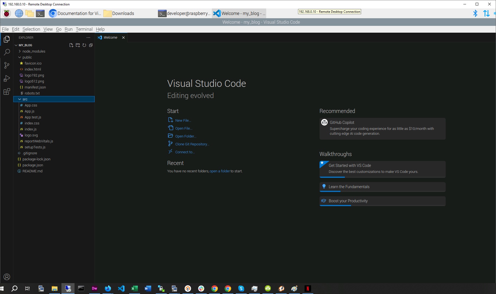Open the Go menu
Screen dimensions: 496x294
[x=59, y=29]
